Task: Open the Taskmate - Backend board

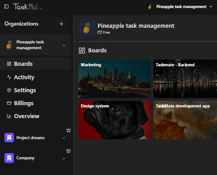Action: (x=185, y=79)
